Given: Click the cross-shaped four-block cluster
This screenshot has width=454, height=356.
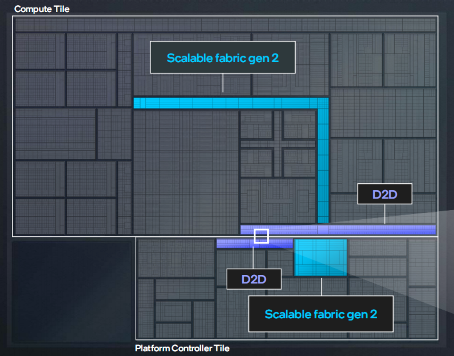Looking at the screenshot, I should 278,143.
